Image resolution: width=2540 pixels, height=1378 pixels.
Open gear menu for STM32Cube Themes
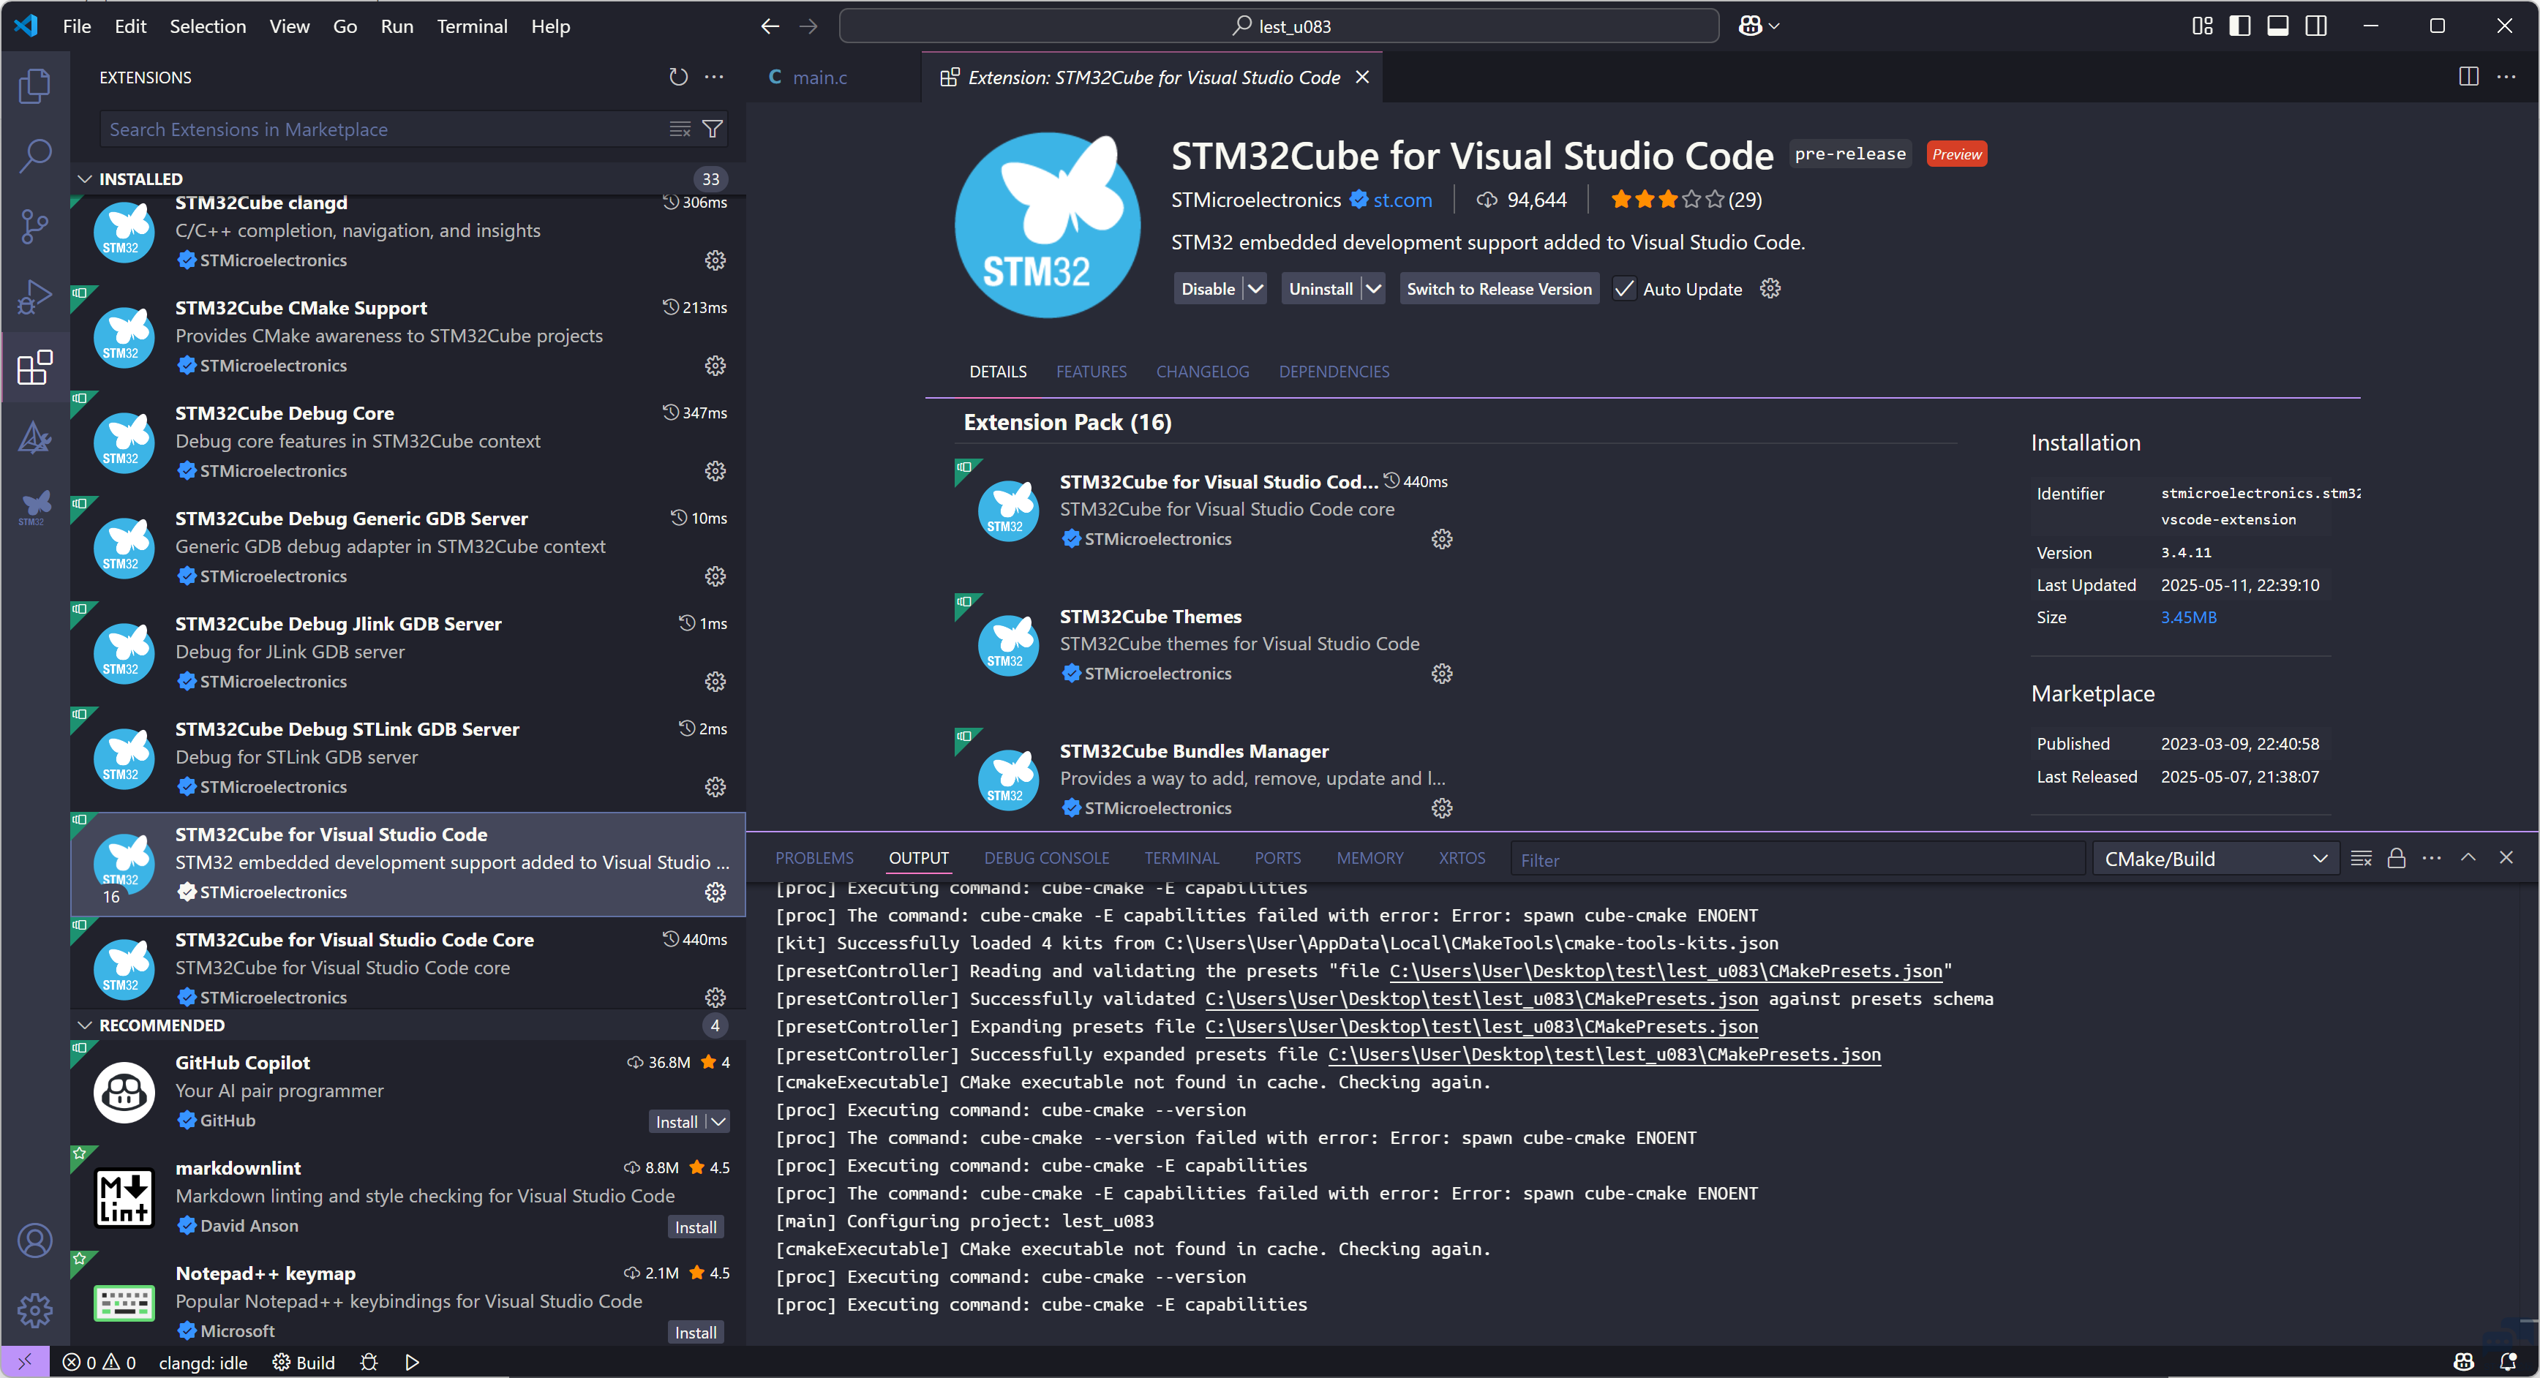[1442, 674]
